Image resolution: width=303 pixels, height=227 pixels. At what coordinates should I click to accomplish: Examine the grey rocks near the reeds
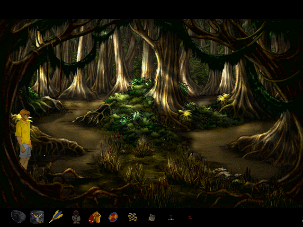pyautogui.click(x=226, y=175)
